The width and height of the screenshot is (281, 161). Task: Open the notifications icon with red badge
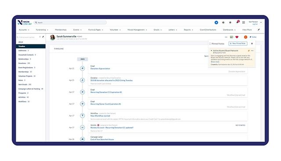pyautogui.click(x=238, y=22)
